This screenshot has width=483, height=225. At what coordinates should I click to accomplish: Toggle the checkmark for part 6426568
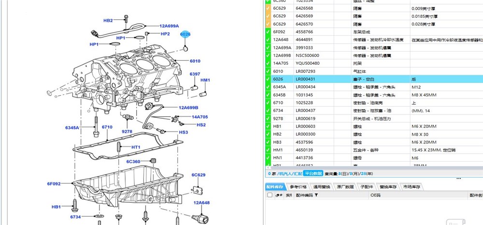point(268,9)
